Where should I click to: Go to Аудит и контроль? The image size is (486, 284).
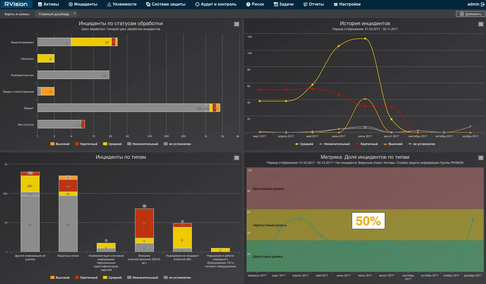click(x=216, y=4)
